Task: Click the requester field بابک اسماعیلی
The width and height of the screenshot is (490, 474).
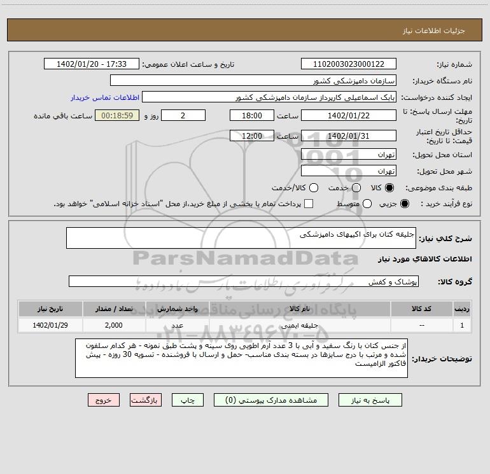Action: [269, 97]
